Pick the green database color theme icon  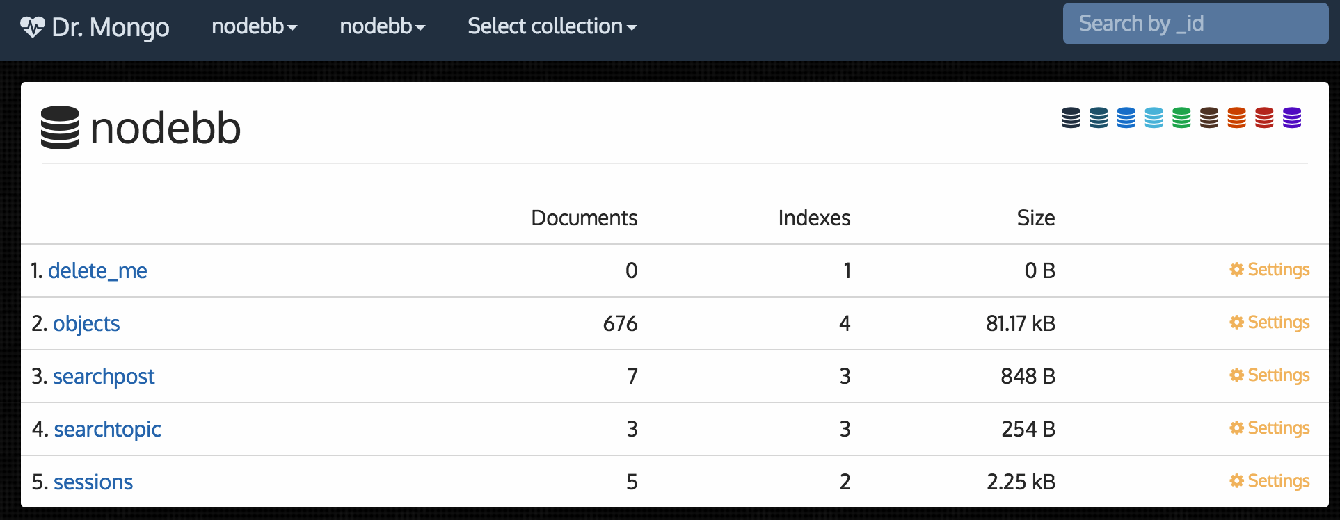[x=1181, y=117]
